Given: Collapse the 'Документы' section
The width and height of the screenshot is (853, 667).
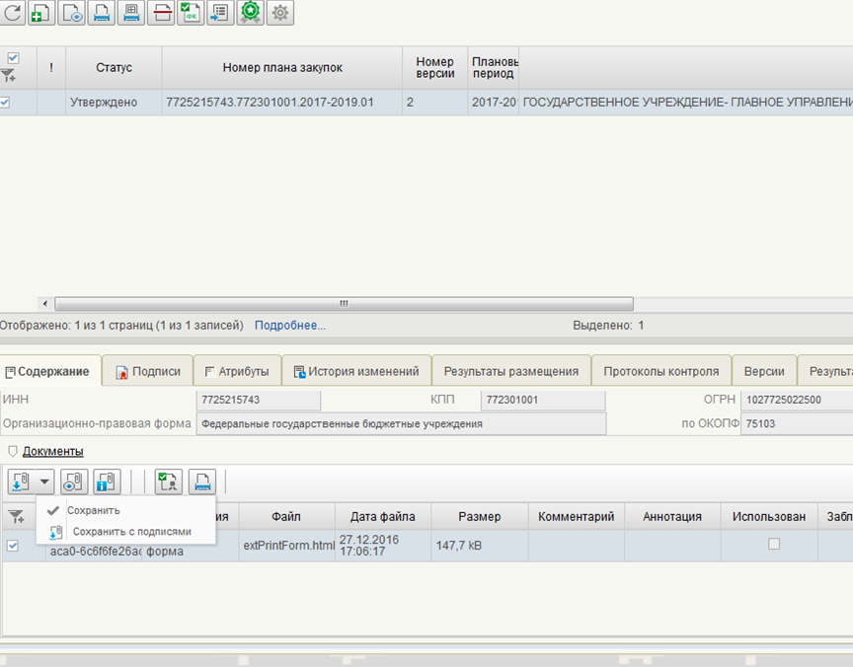Looking at the screenshot, I should (13, 451).
